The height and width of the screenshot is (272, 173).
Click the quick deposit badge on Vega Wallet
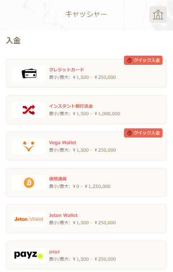click(143, 133)
